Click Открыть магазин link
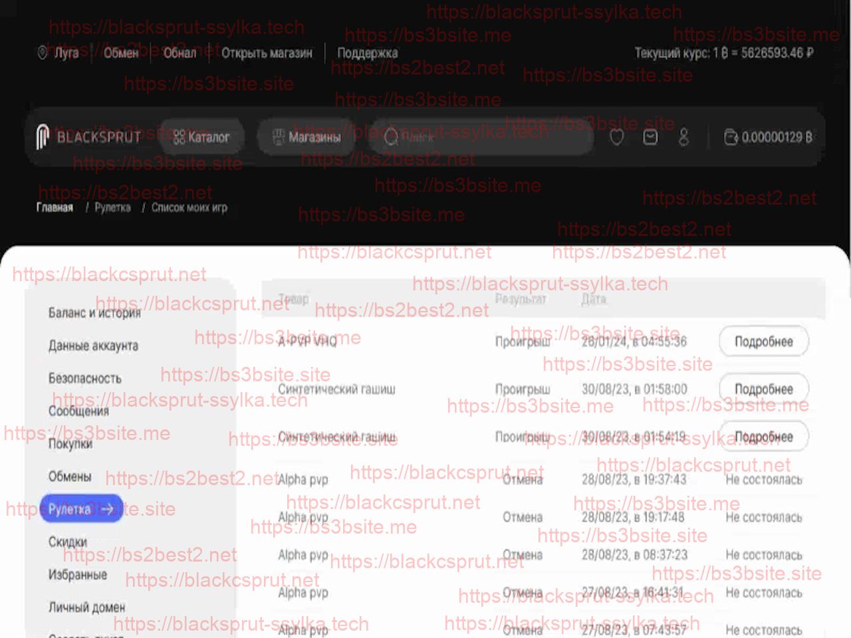851x638 pixels. tap(267, 53)
